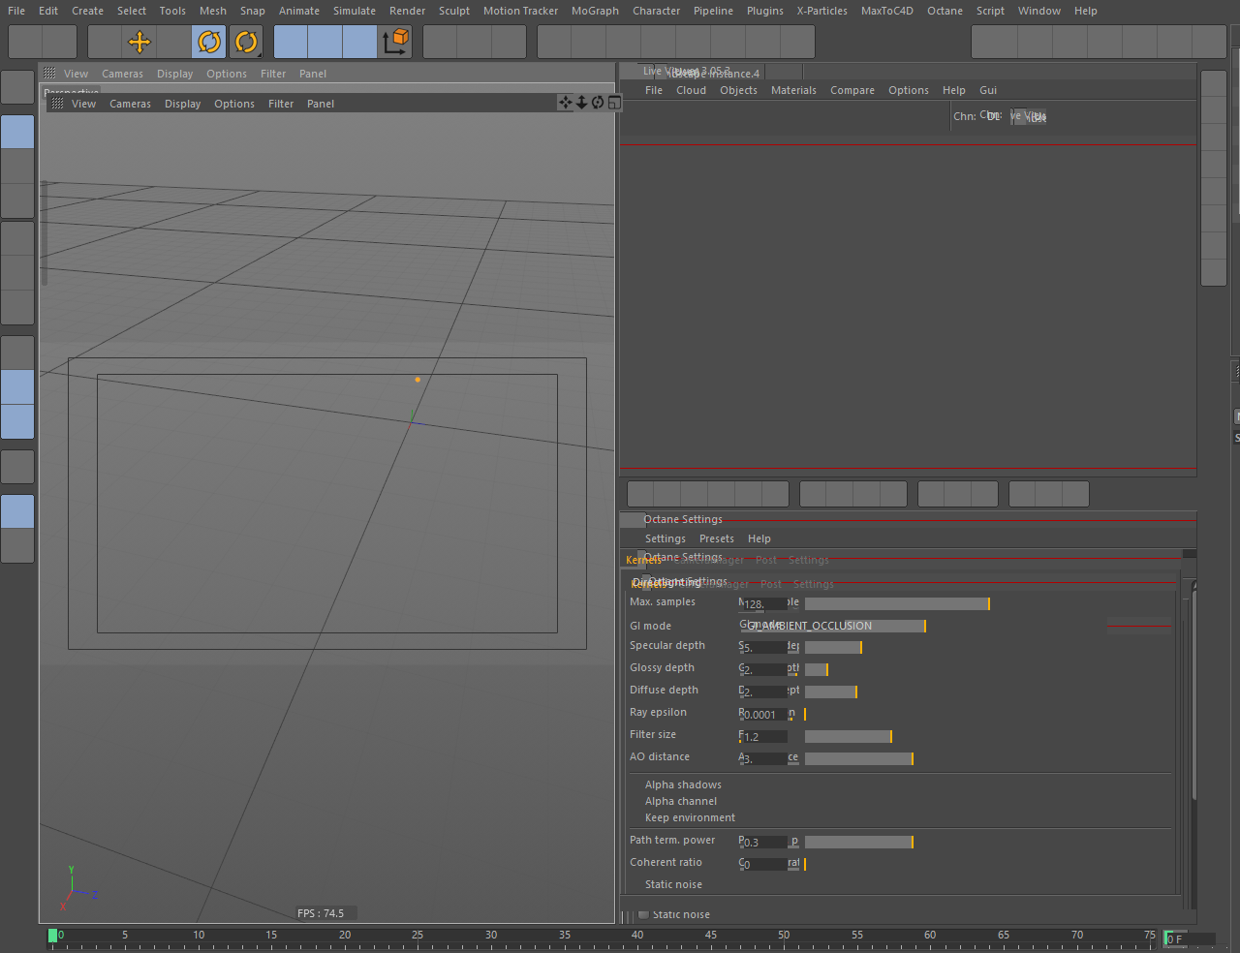Open the MoGraph menu
Image resolution: width=1240 pixels, height=953 pixels.
595,11
